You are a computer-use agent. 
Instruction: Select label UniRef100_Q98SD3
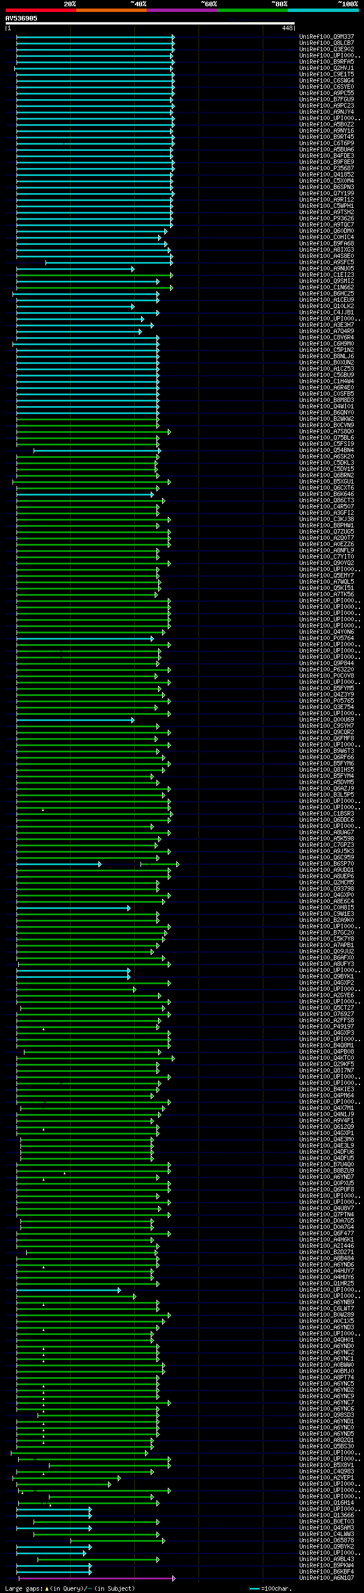click(x=327, y=1415)
